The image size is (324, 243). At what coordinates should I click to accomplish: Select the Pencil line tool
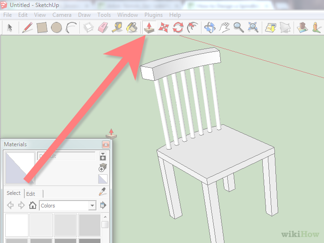pyautogui.click(x=27, y=28)
